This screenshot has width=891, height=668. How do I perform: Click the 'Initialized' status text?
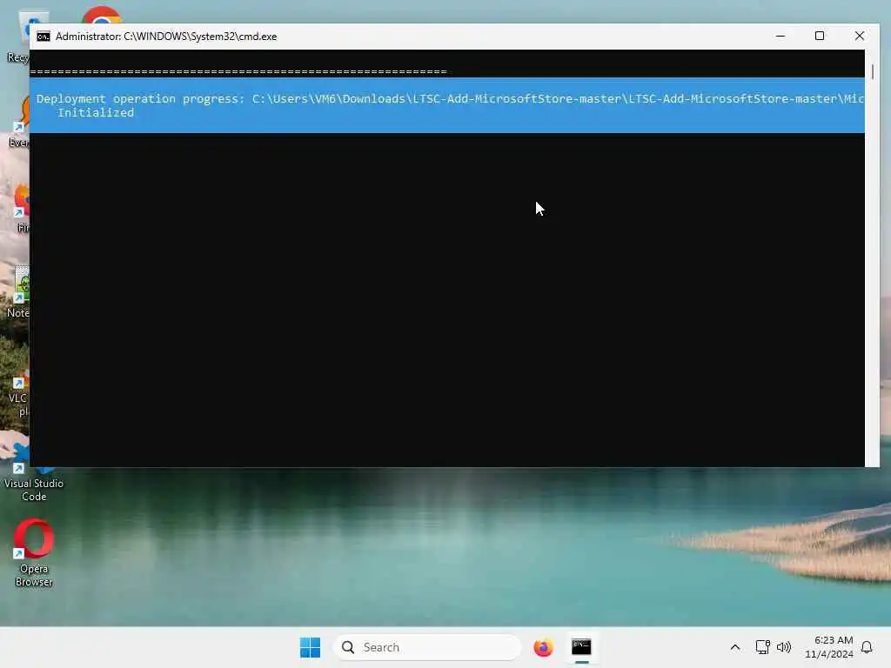(96, 112)
